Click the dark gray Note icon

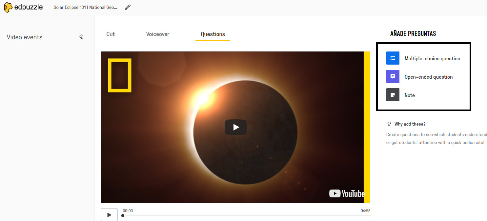393,95
